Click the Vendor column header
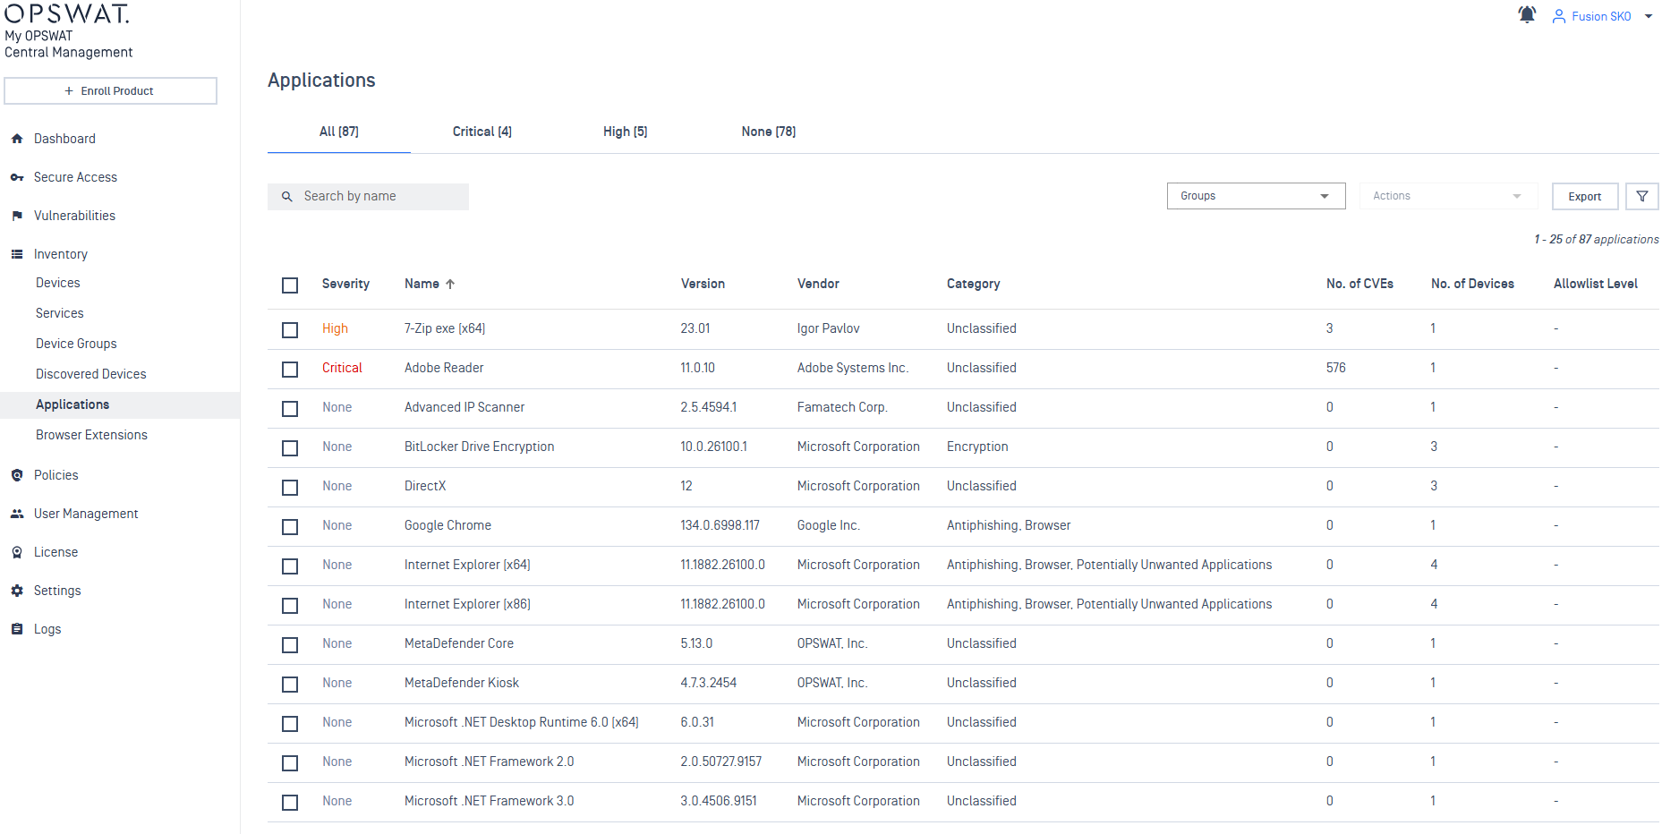The width and height of the screenshot is (1679, 834). 818,284
